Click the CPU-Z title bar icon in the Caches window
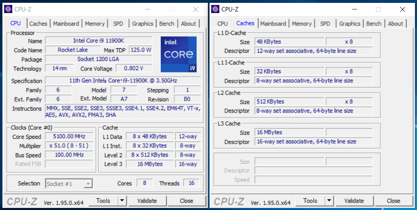Screen dimensions: 417x210 [215, 9]
